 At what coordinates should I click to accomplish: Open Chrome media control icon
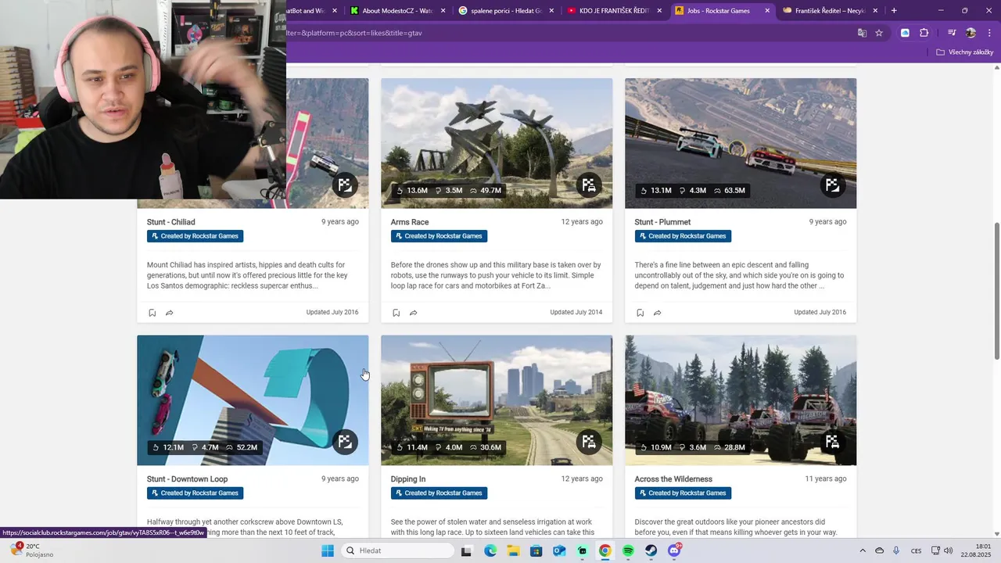click(x=952, y=33)
